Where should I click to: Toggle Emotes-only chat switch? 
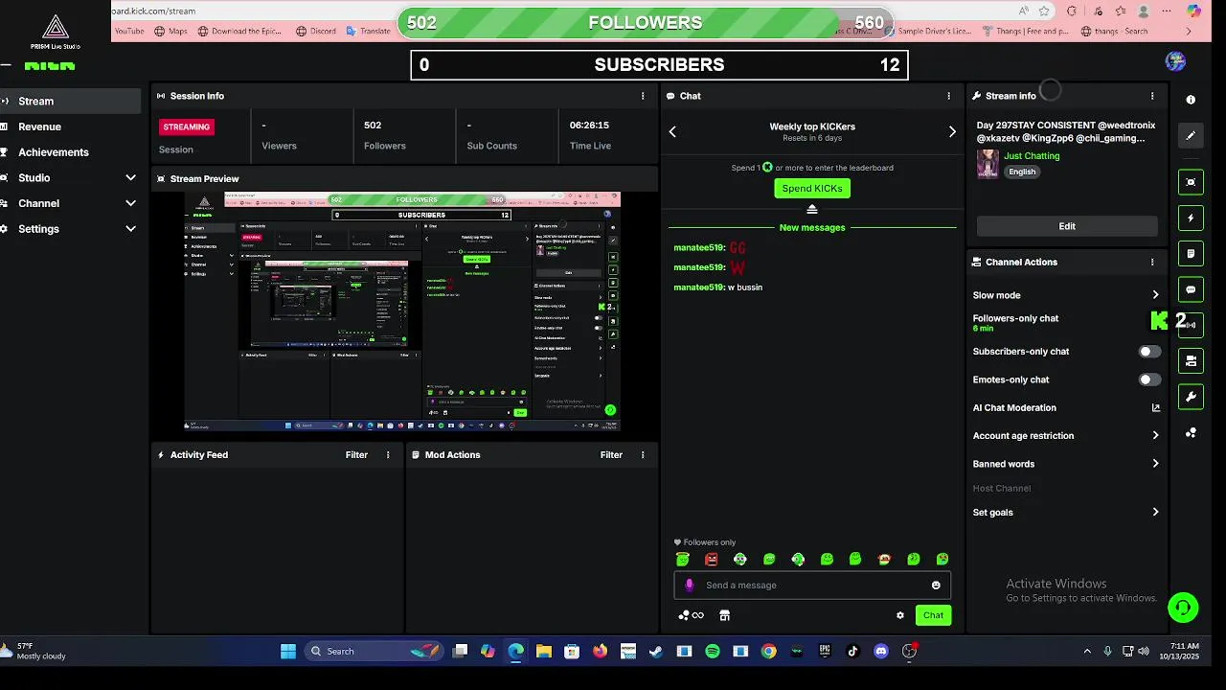(x=1149, y=379)
